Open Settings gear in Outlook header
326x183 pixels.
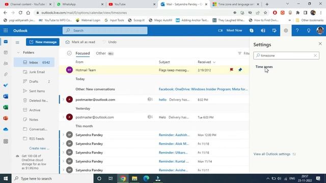pyautogui.click(x=286, y=30)
